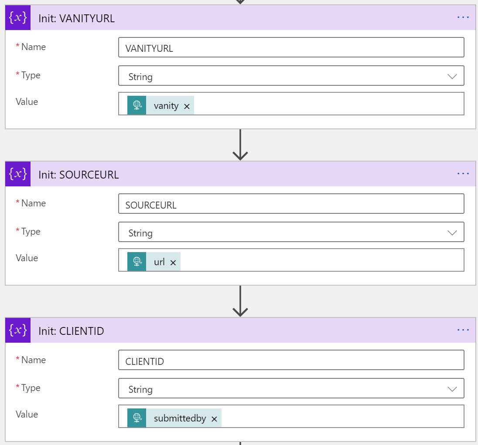The image size is (478, 445).
Task: Click the {x} variable icon on Init: SOURCEURL header
Action: tap(17, 174)
